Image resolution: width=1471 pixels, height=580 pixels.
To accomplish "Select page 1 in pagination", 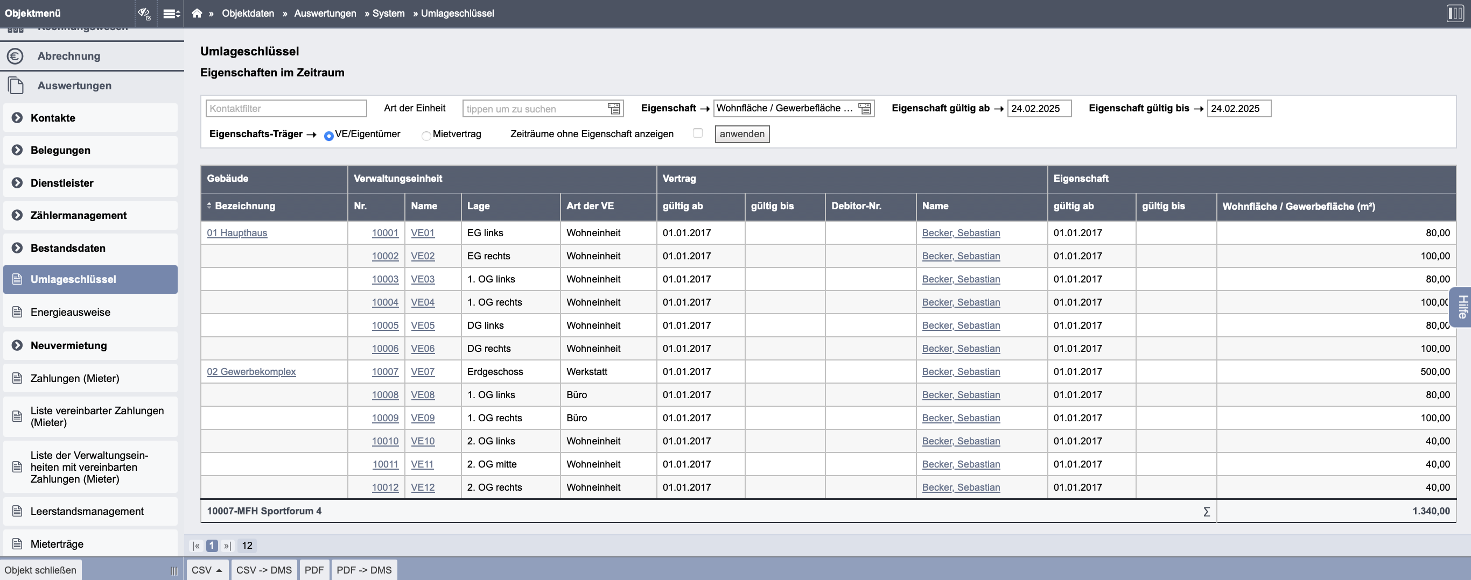I will (212, 546).
